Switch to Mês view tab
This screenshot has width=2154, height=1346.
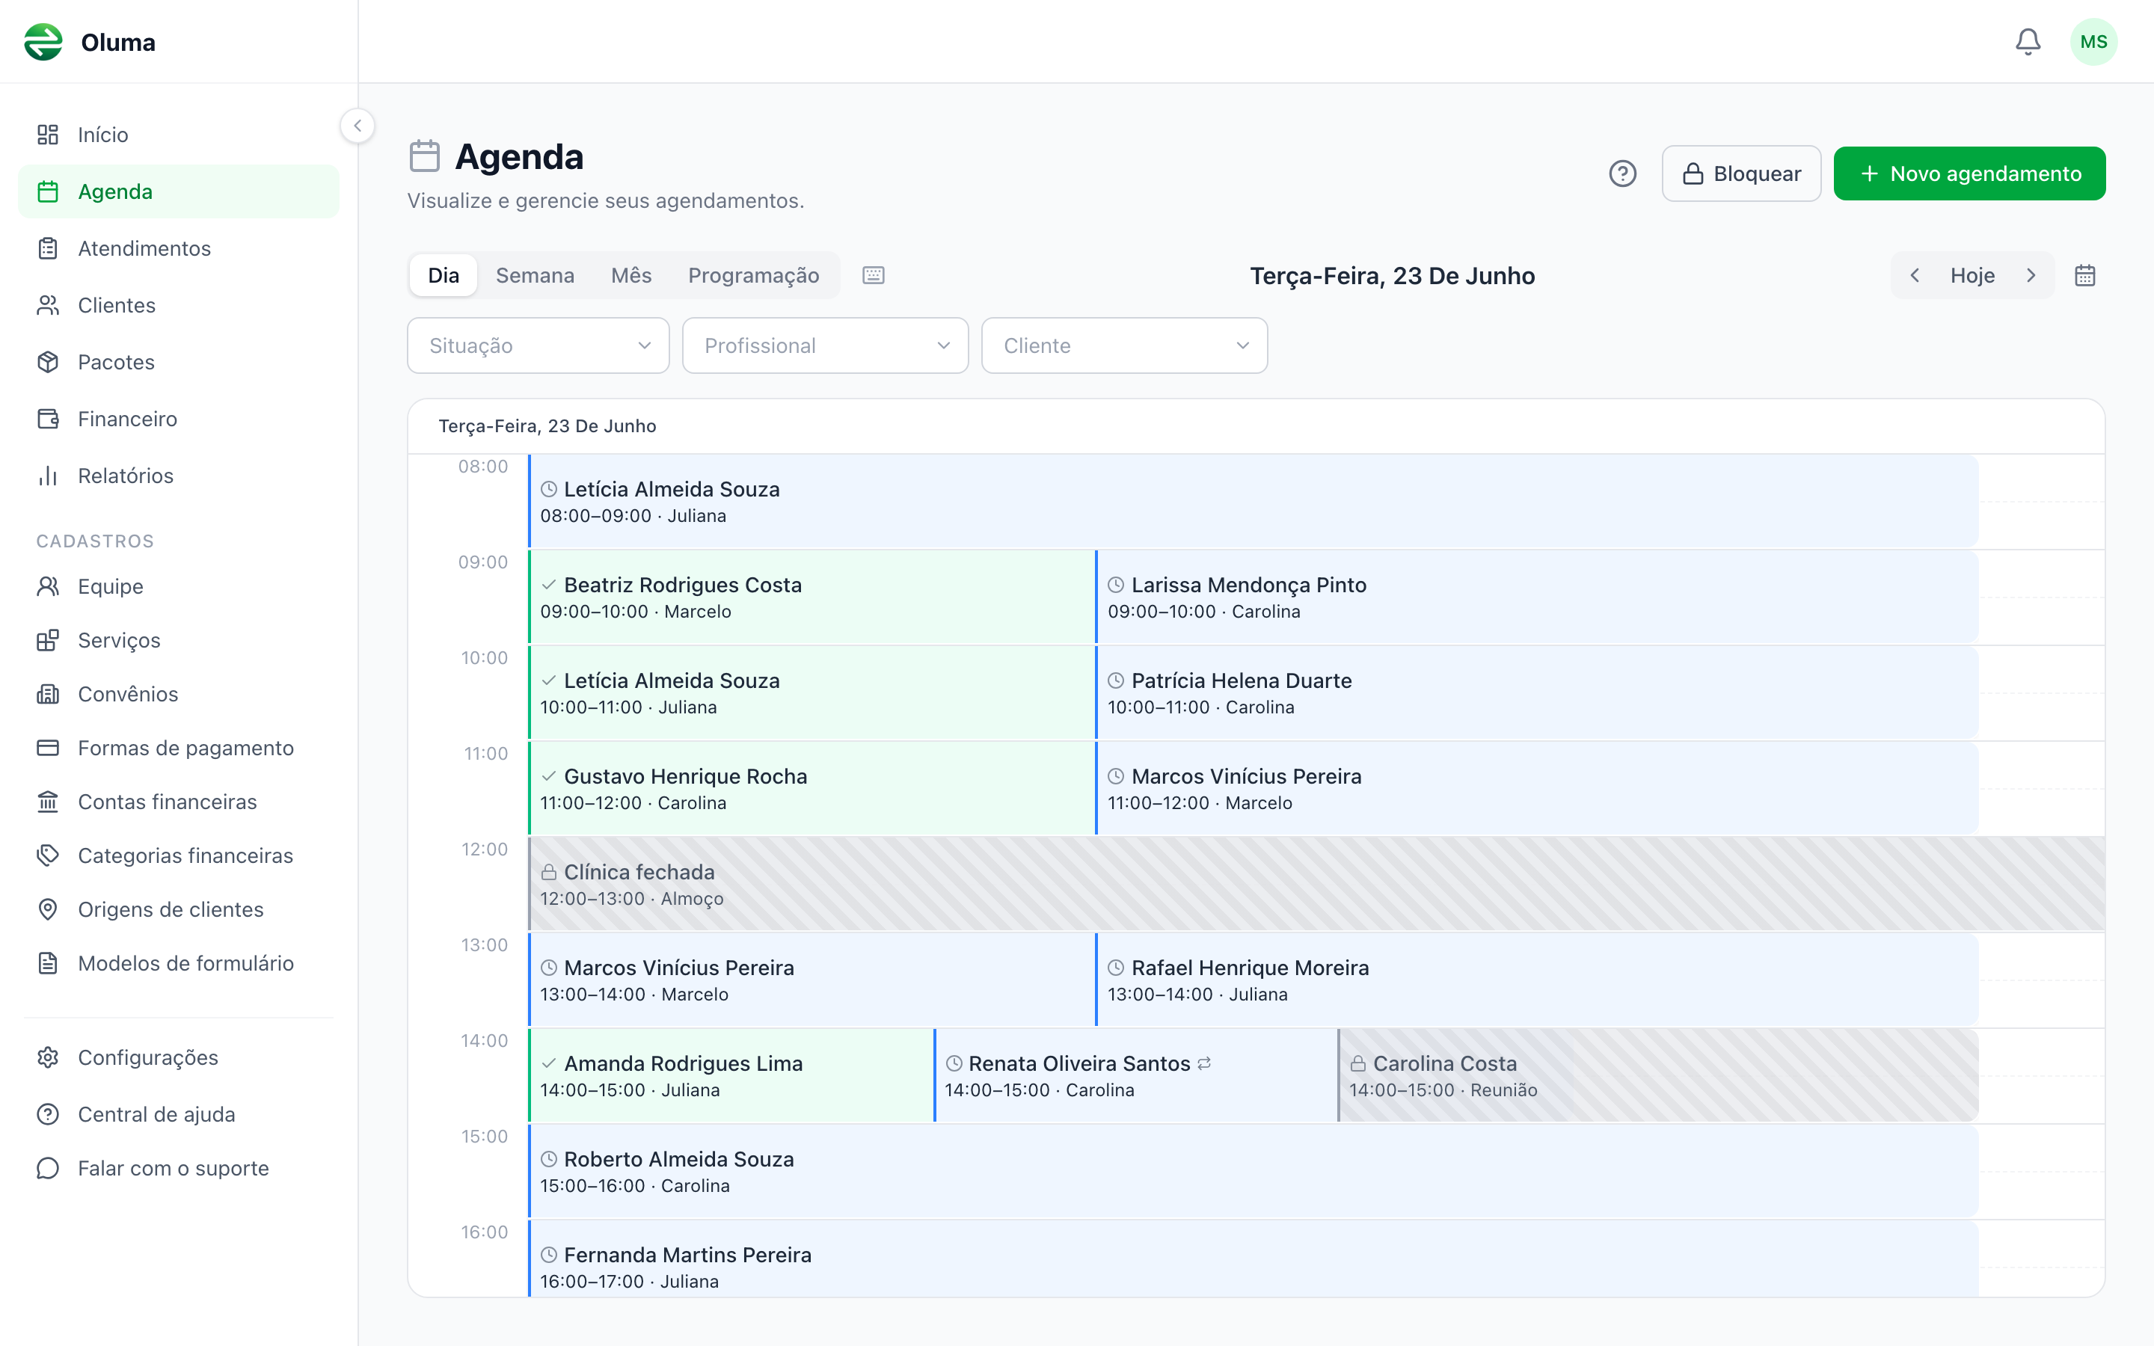pos(631,275)
